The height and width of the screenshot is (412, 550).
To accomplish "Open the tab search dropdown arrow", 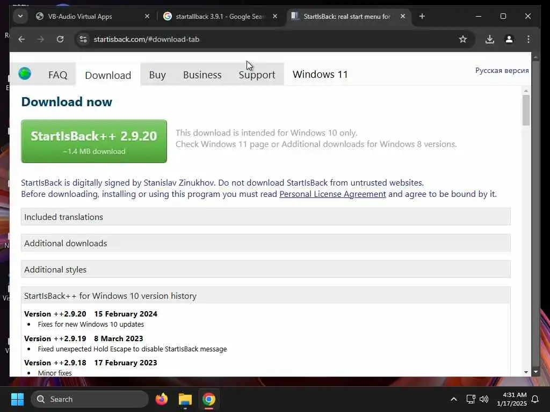I will (20, 16).
